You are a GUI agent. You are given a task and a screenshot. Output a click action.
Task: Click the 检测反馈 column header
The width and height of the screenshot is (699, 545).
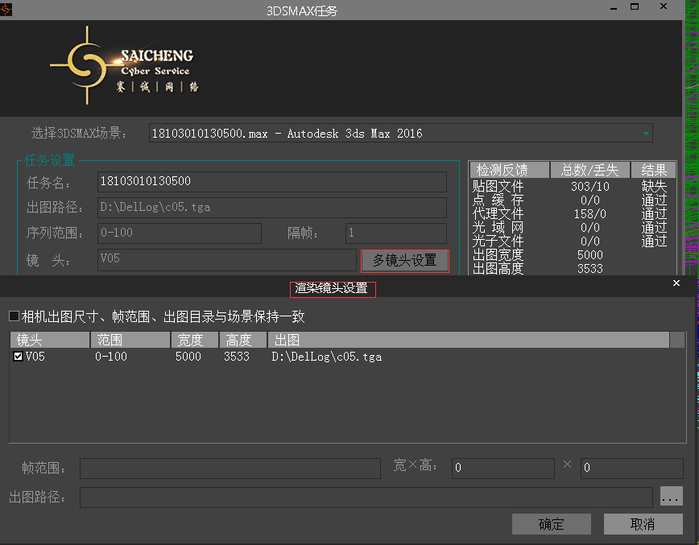[509, 170]
